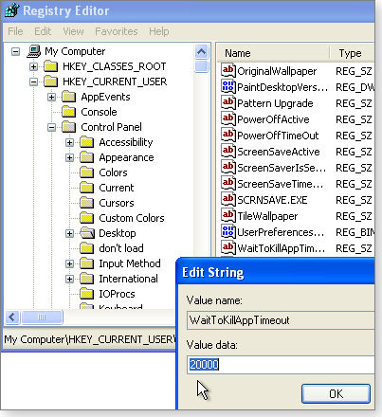Select the AppEvents folder icon

[x=68, y=97]
